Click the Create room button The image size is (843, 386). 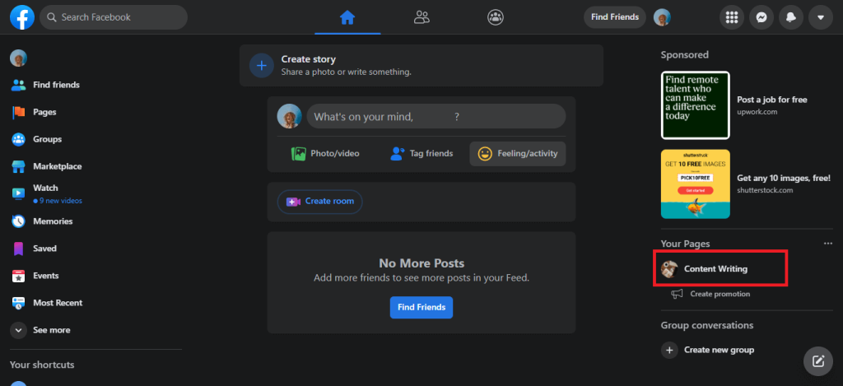[x=320, y=202]
